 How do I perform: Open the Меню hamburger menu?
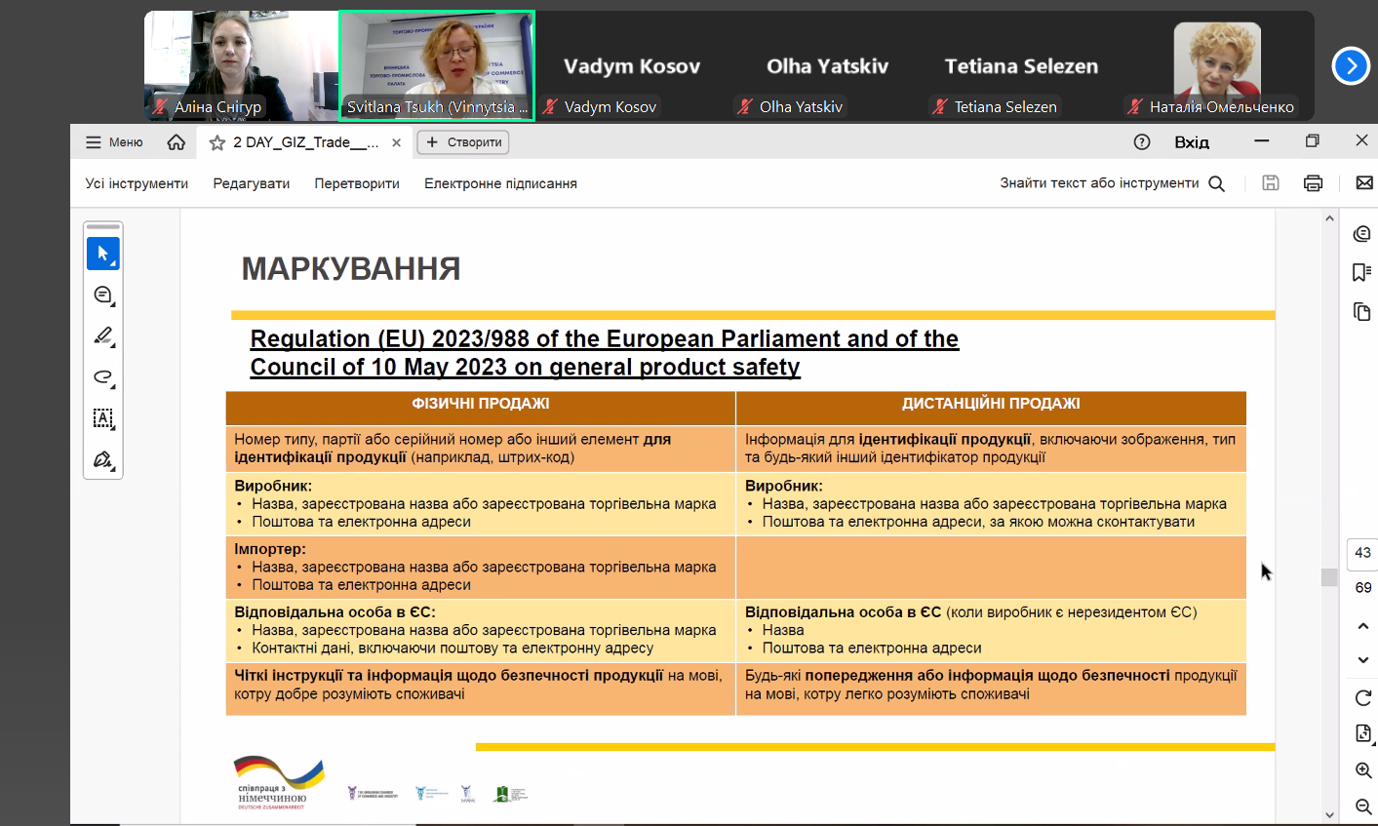114,142
